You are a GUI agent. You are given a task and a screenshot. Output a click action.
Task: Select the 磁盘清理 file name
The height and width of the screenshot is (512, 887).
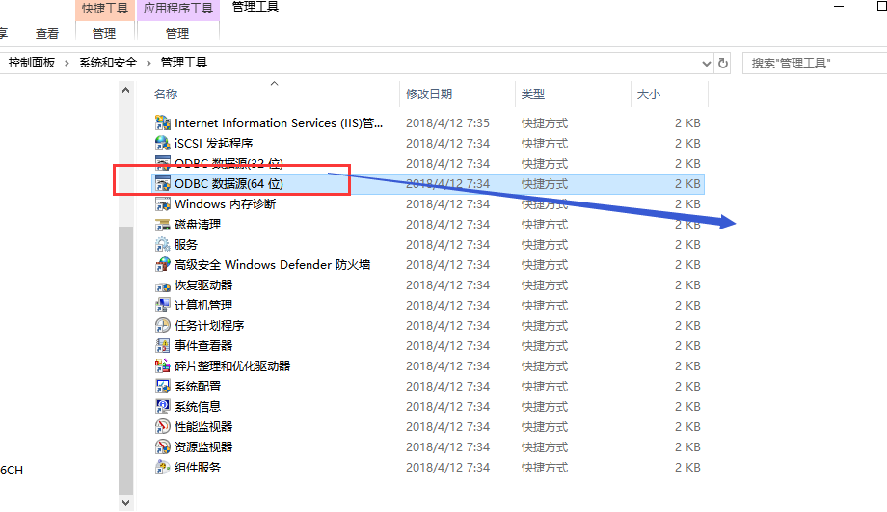[198, 224]
